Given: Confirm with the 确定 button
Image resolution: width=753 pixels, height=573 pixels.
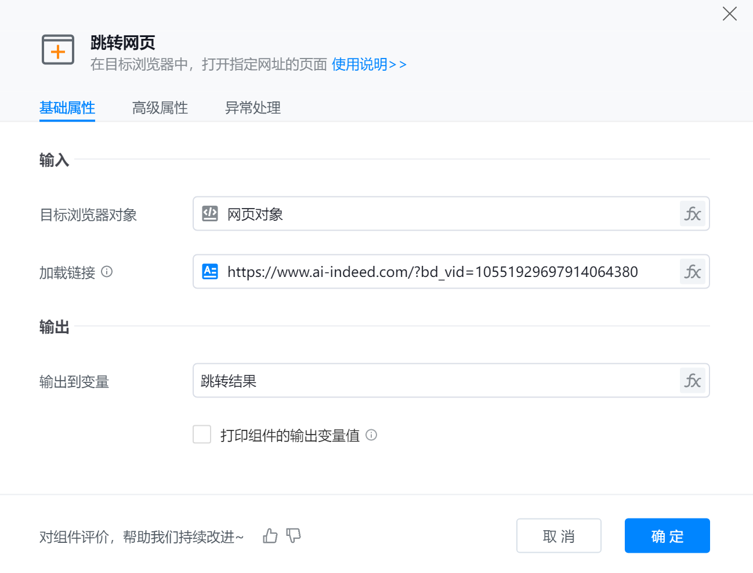Looking at the screenshot, I should [667, 536].
